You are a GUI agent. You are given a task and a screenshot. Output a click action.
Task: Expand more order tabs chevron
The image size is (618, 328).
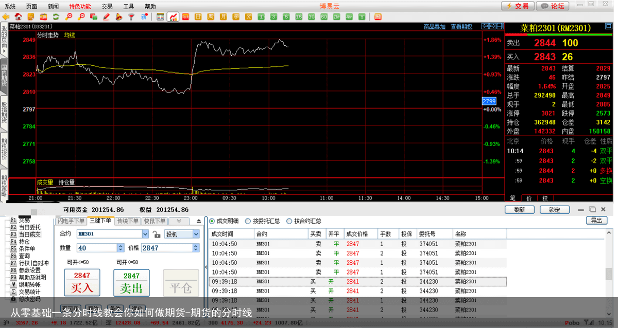[x=179, y=221]
